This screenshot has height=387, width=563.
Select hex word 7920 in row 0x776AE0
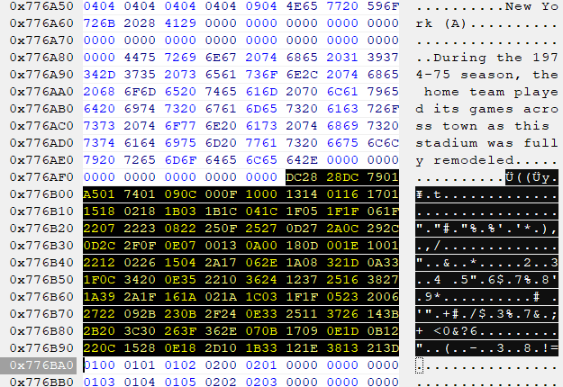99,160
